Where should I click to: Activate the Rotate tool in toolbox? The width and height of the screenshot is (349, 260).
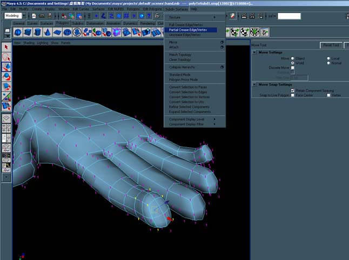pos(6,77)
